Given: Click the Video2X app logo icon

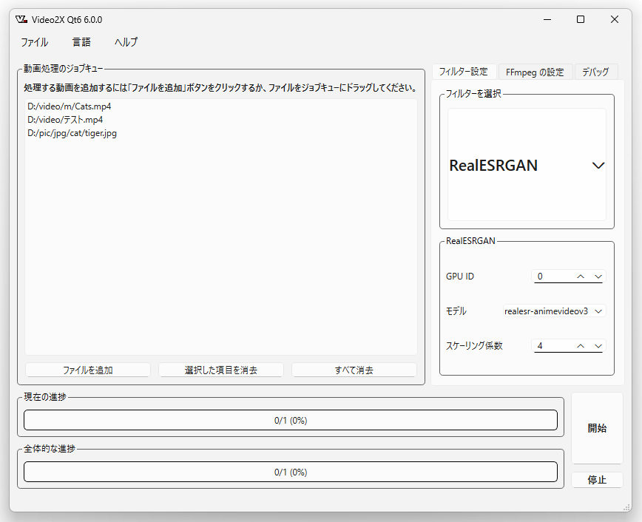Looking at the screenshot, I should click(21, 19).
